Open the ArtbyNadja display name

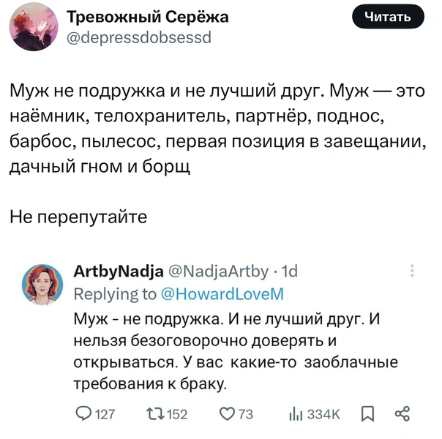[x=119, y=273]
